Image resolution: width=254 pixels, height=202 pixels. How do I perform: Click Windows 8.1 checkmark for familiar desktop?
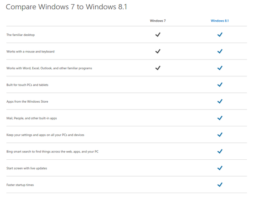coord(220,35)
